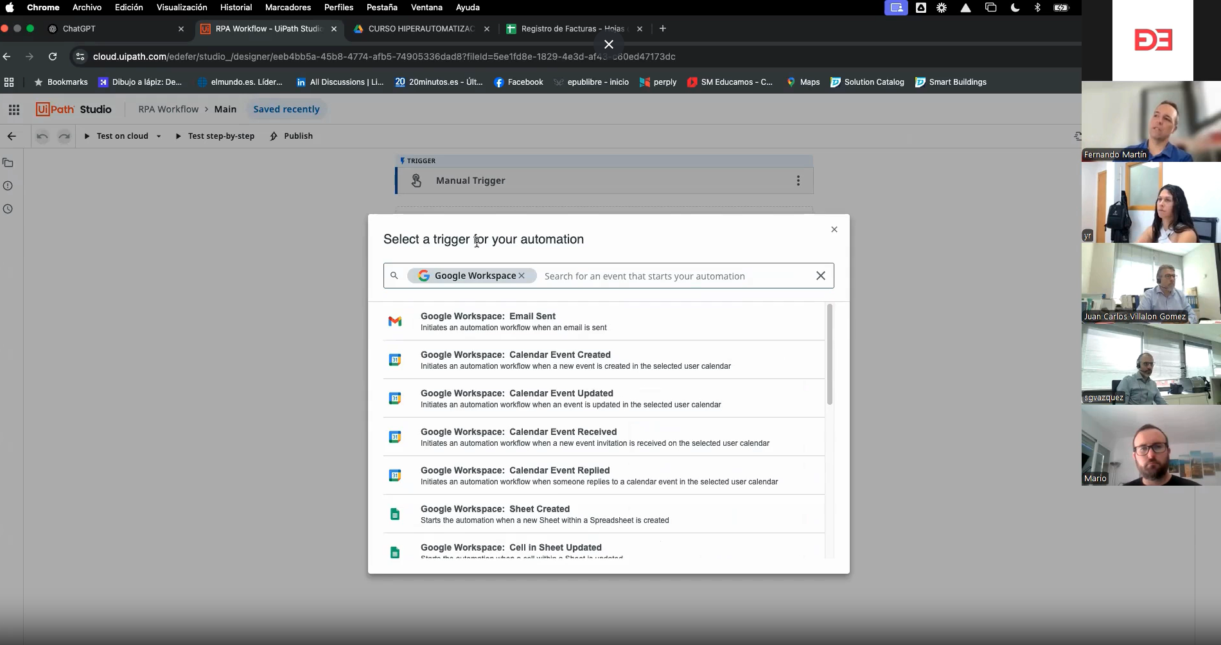Image resolution: width=1221 pixels, height=645 pixels.
Task: Click Calendar Event Updated calendar icon
Action: point(395,398)
